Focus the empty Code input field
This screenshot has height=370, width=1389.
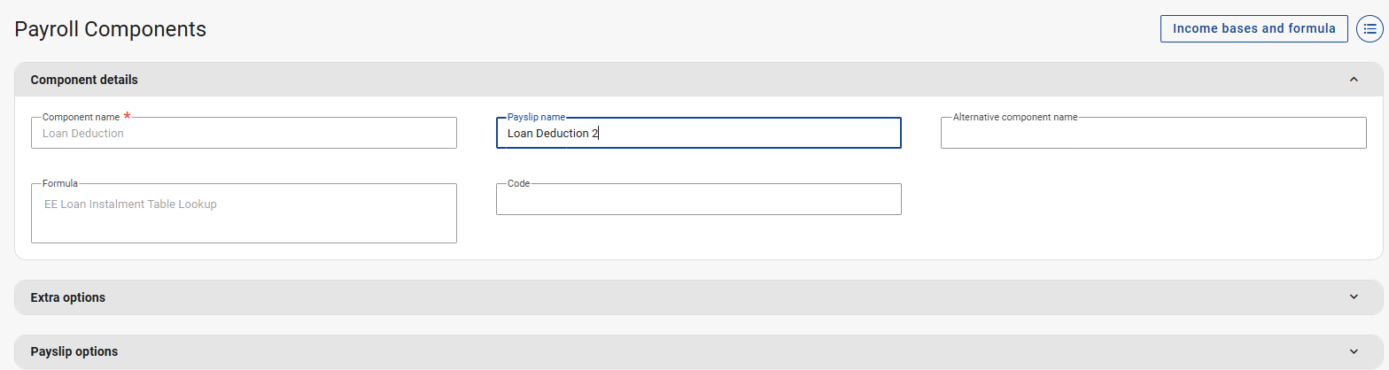(x=698, y=200)
